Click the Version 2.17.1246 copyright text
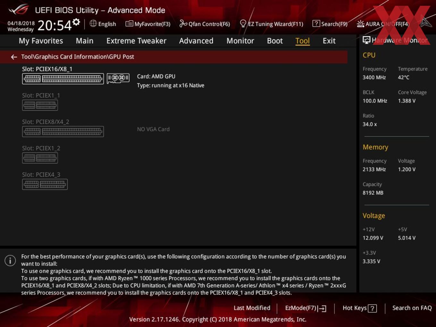436x327 pixels. 218,319
